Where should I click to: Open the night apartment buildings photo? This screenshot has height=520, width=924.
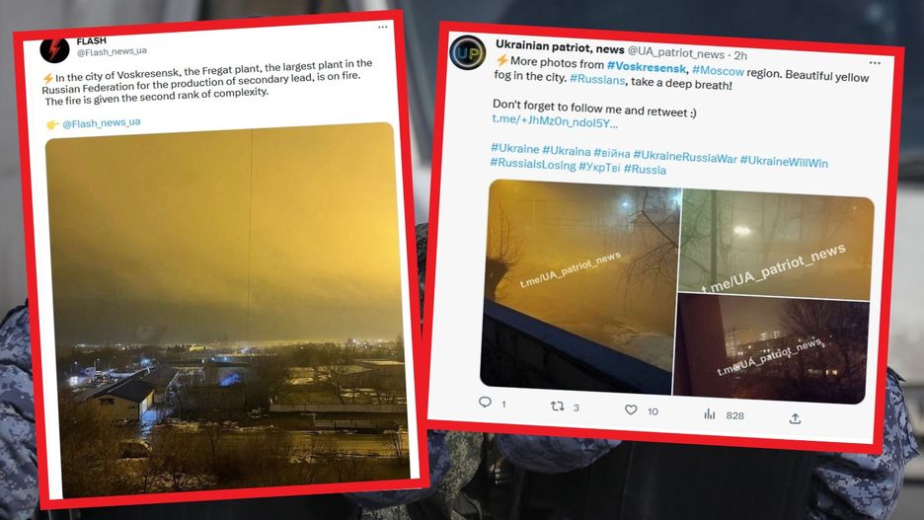(x=770, y=350)
